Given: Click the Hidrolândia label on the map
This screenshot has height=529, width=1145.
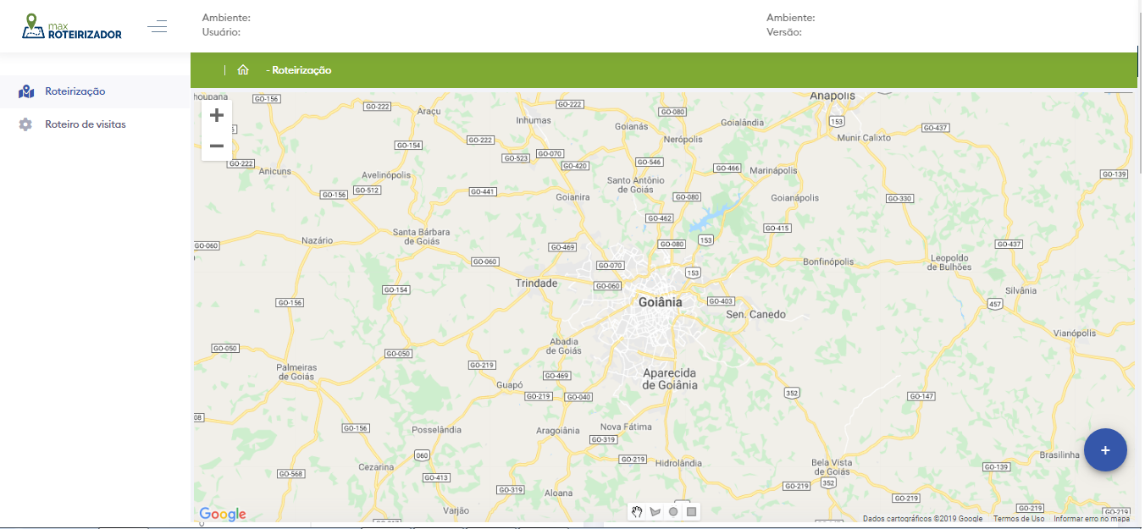Looking at the screenshot, I should [678, 464].
